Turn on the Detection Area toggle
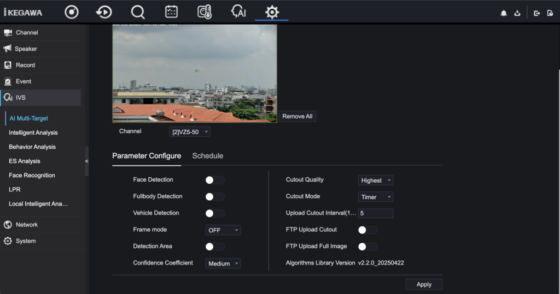The image size is (560, 294). pos(214,246)
